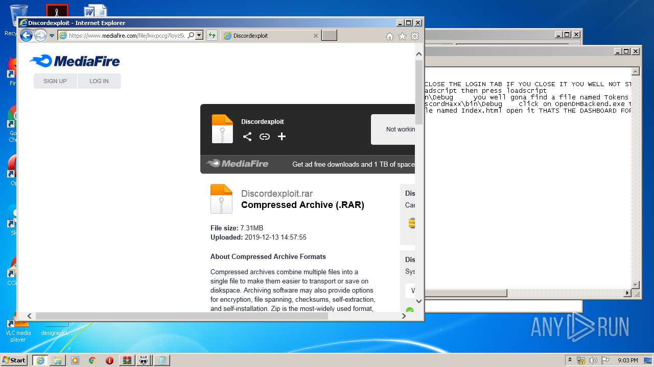The height and width of the screenshot is (367, 654).
Task: Click the network tray icon
Action: coord(581,360)
